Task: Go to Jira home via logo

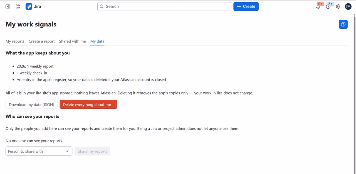Action: (x=33, y=6)
